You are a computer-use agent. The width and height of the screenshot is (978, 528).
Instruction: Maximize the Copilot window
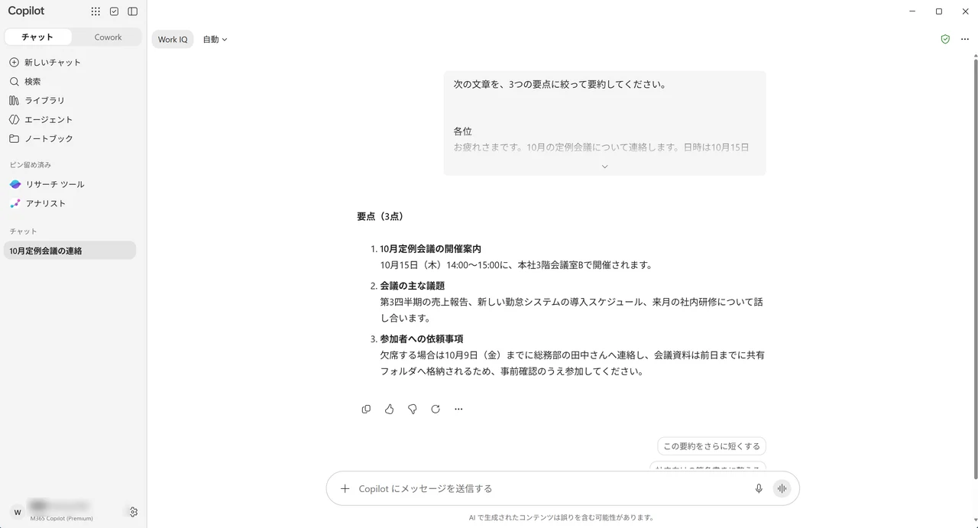(939, 11)
